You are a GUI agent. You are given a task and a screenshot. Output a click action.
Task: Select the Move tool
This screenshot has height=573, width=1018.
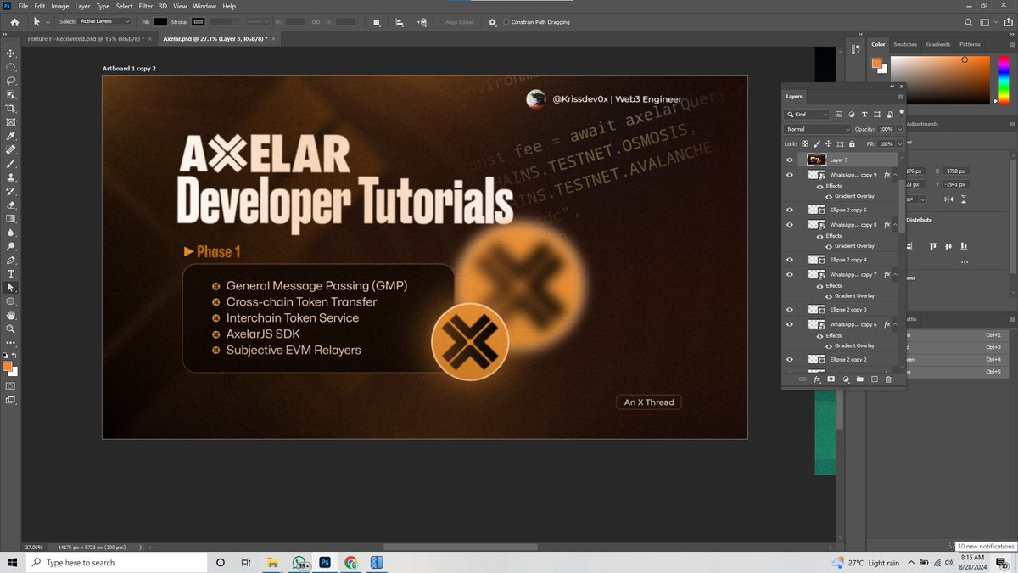[11, 53]
